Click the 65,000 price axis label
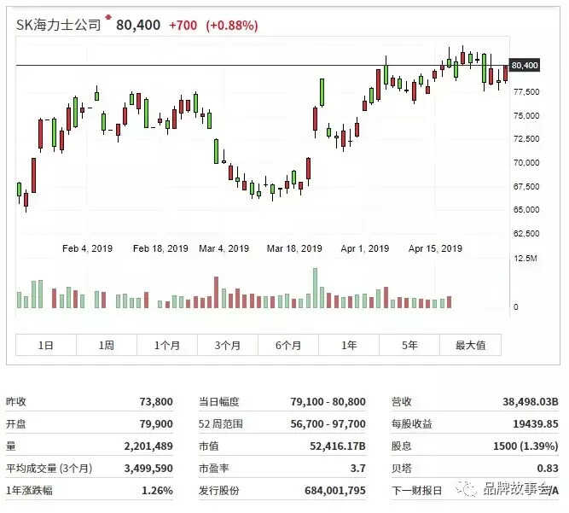This screenshot has height=513, width=569. pyautogui.click(x=526, y=209)
